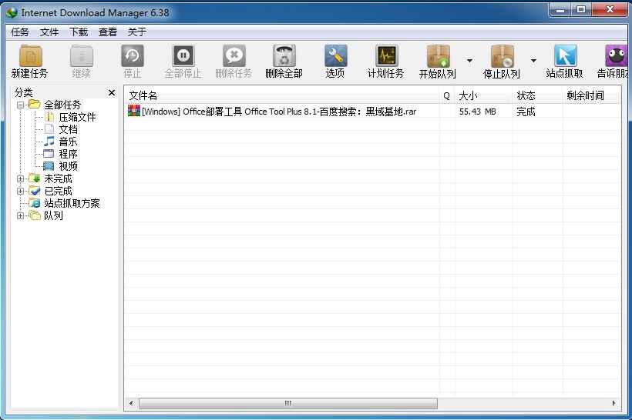Screen dimensions: 632x420
Task: Sort by the 状态 column header
Action: [x=538, y=95]
